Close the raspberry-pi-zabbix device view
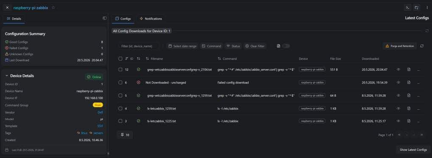 coord(8,8)
